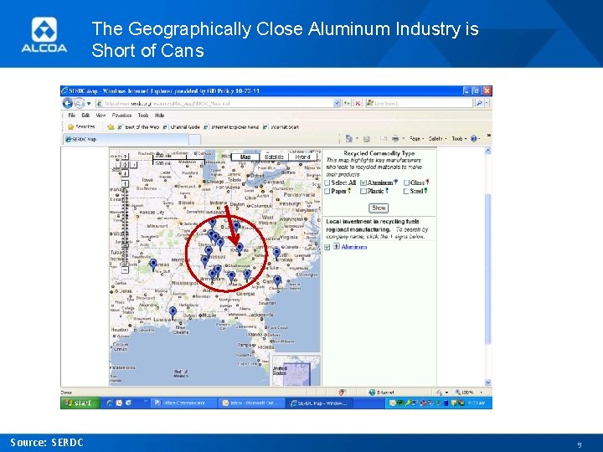The image size is (603, 452).
Task: Switch map to Hybrid view
Action: (302, 157)
